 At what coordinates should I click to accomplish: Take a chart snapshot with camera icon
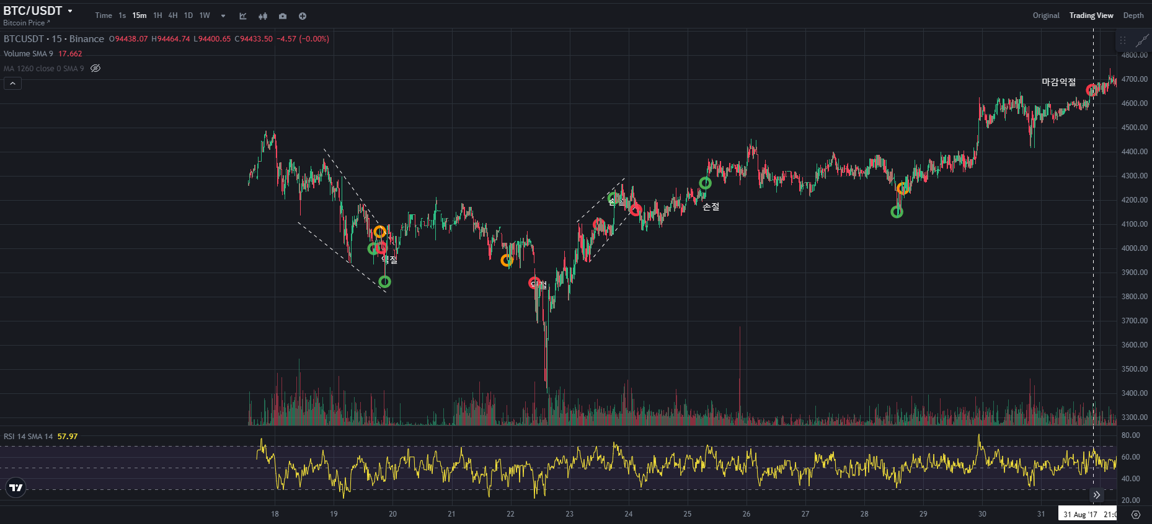(x=283, y=16)
